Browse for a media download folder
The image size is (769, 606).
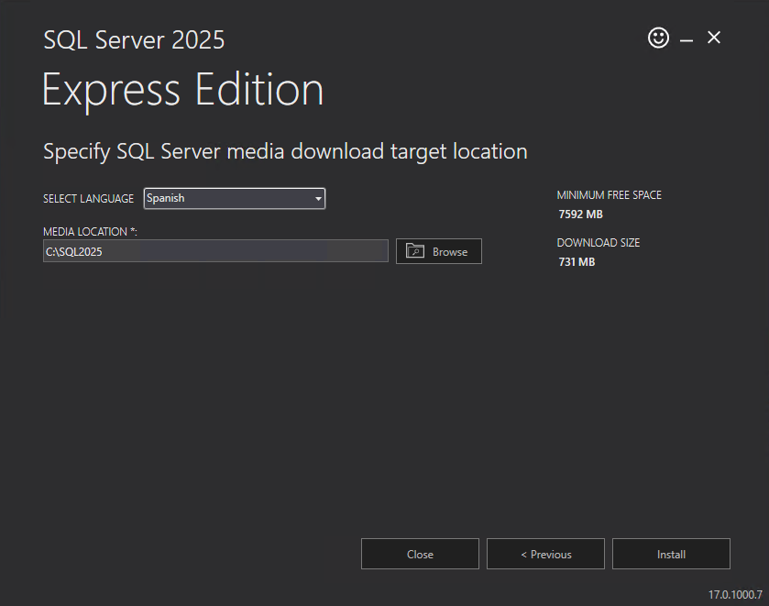439,251
